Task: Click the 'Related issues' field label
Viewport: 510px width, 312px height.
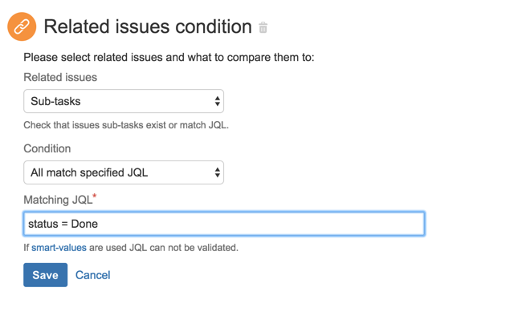Action: pyautogui.click(x=60, y=77)
